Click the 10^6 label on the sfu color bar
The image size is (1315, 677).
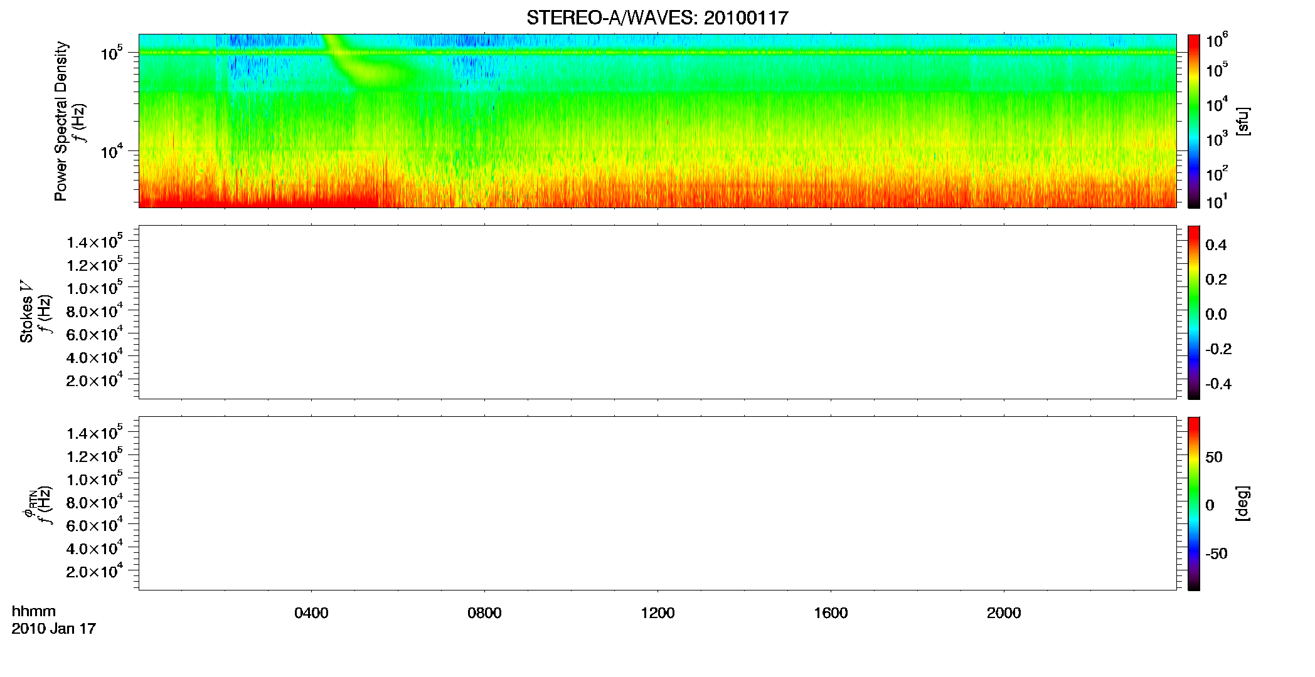1217,40
